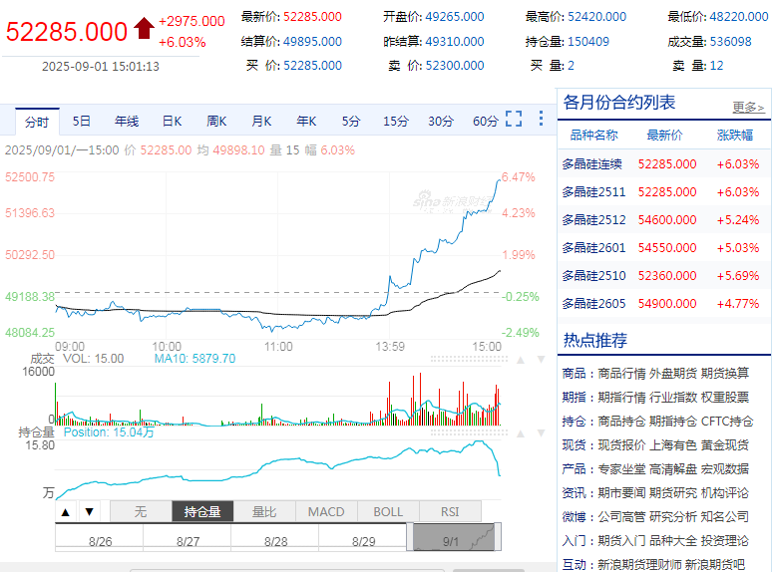Open the 商品持仓 link
Viewport: 775px width, 572px height.
[621, 422]
